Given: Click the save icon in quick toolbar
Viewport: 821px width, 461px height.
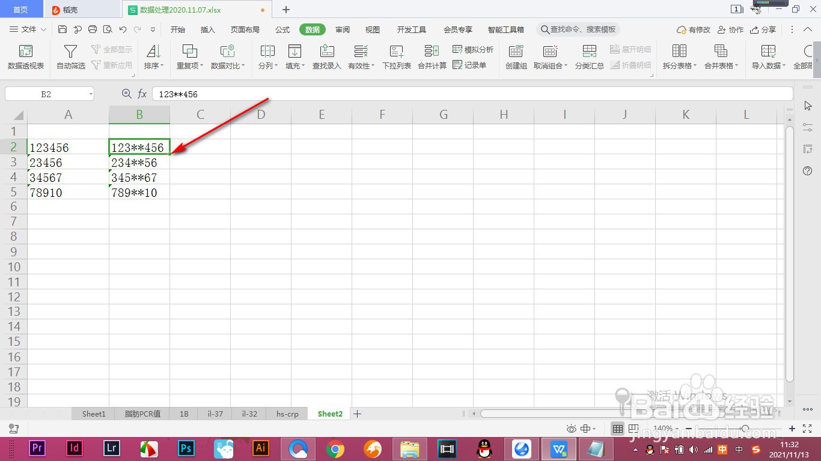Looking at the screenshot, I should [63, 29].
